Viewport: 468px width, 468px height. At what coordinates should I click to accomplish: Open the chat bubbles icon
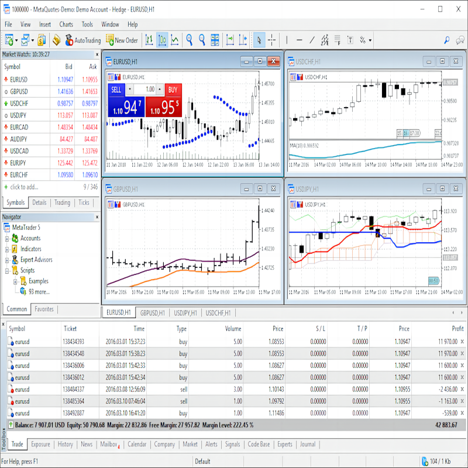coord(460,40)
